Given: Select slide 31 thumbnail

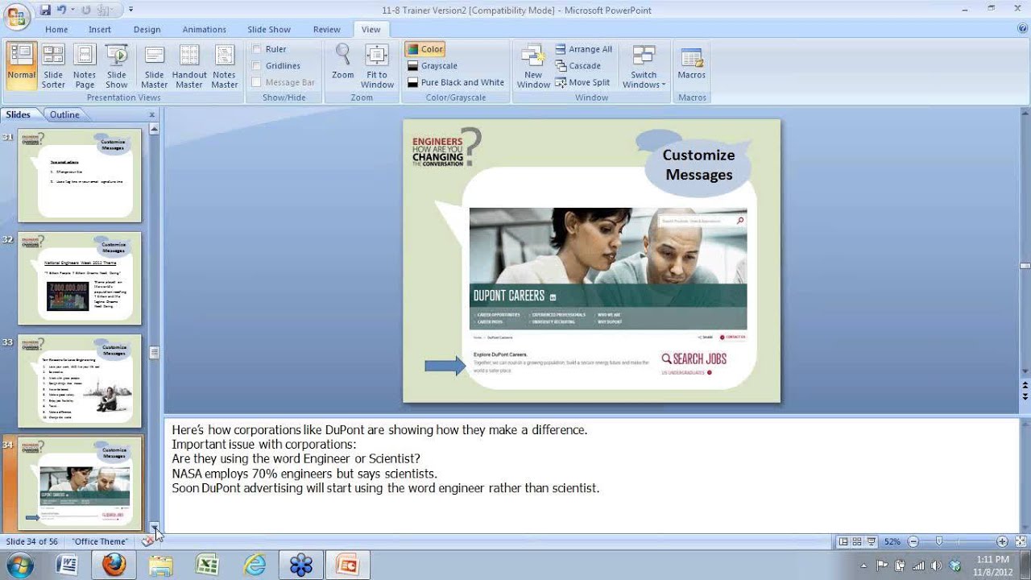Looking at the screenshot, I should pyautogui.click(x=80, y=176).
